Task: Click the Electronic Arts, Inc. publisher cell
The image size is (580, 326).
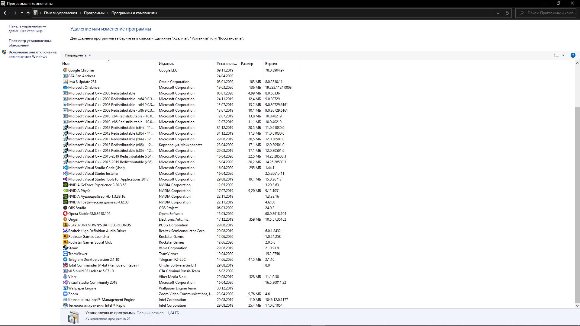Action: [174, 219]
